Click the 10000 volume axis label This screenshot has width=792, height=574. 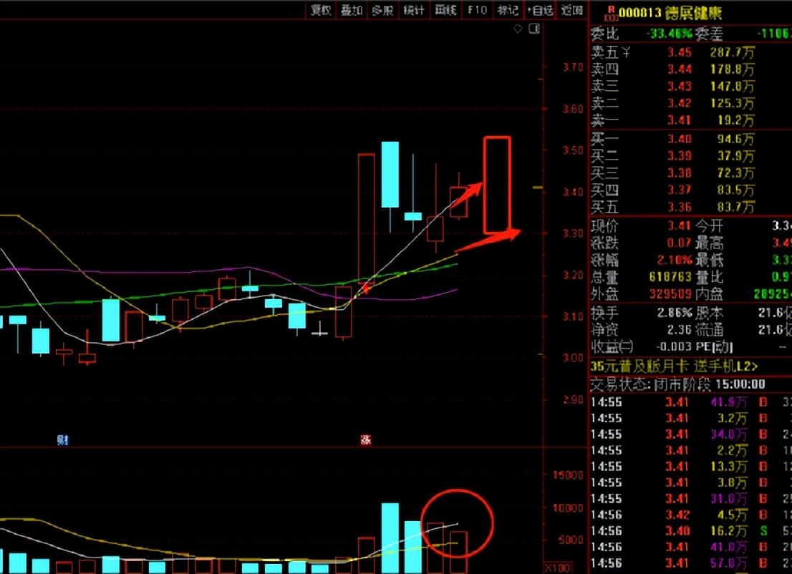[568, 508]
